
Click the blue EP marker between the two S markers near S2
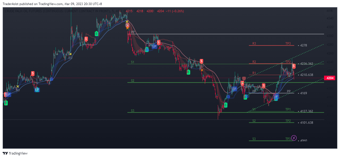click(234, 89)
